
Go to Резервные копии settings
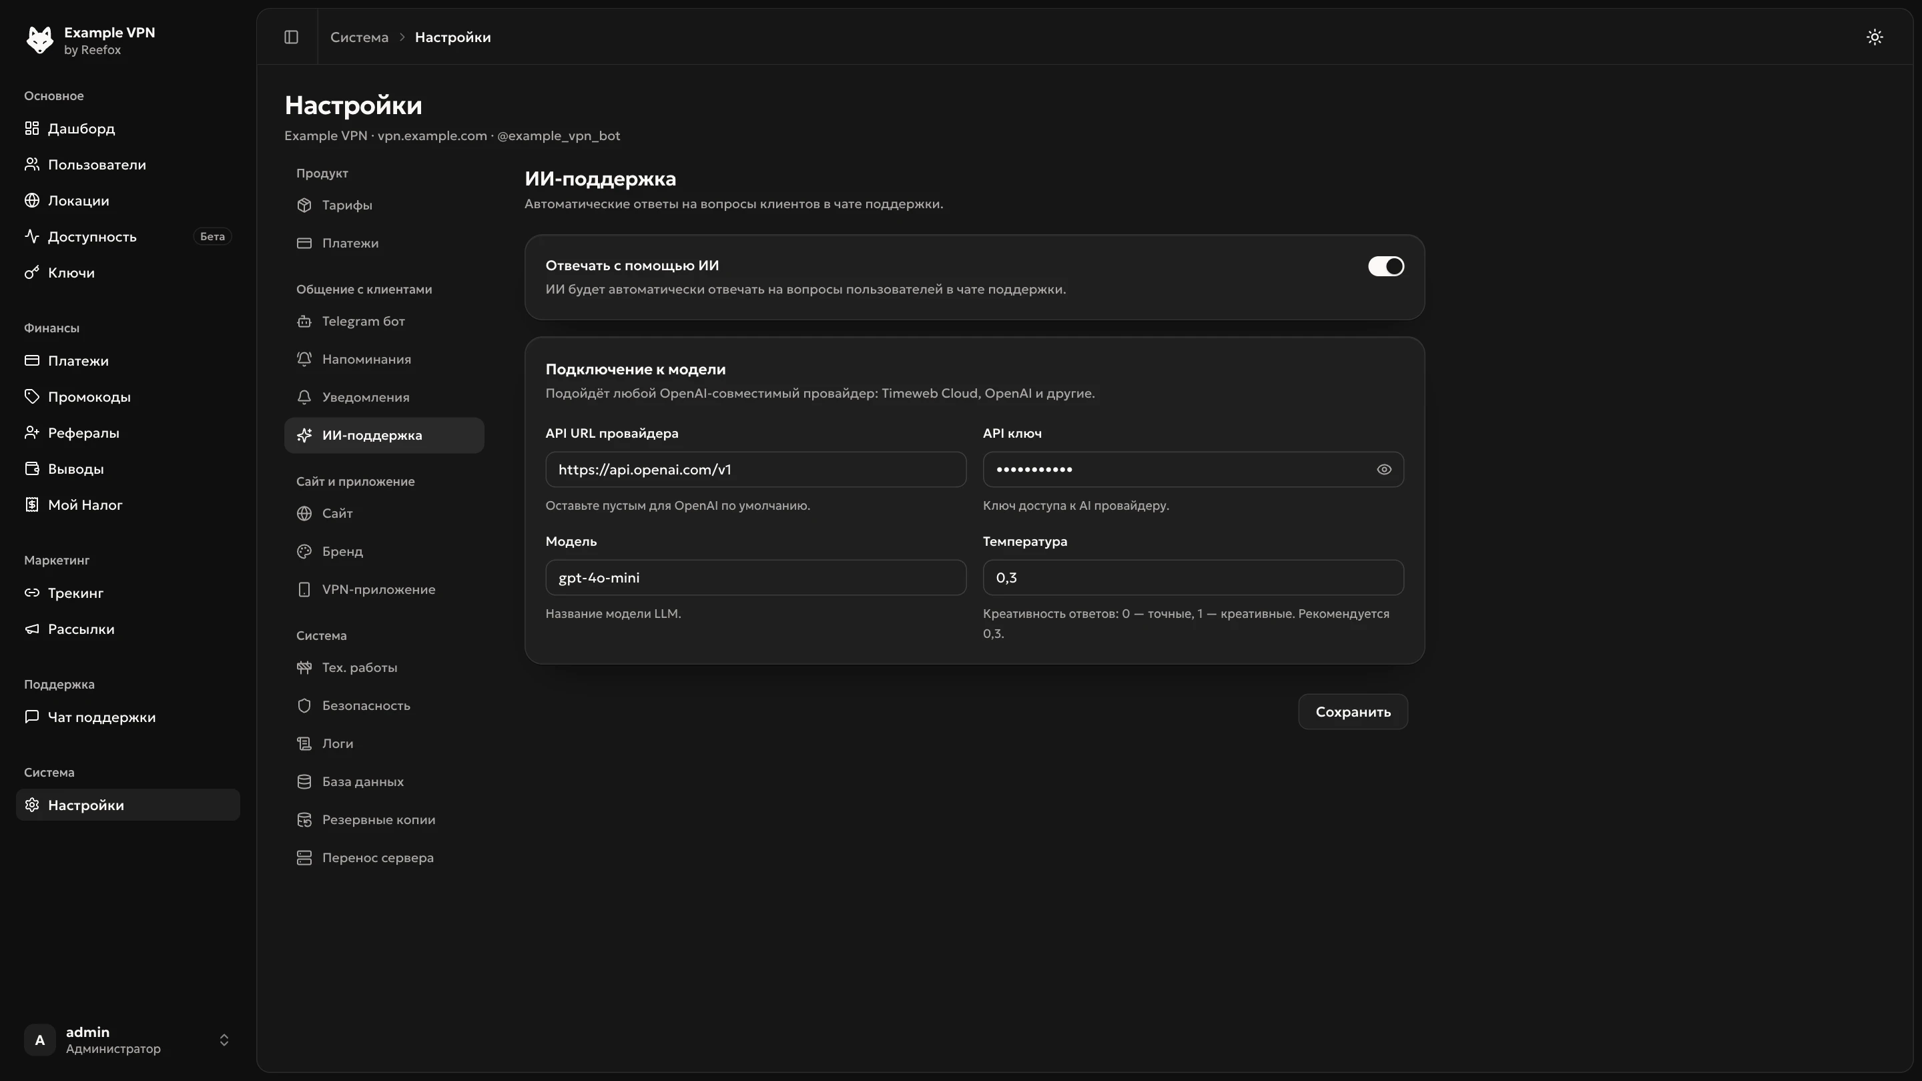click(x=384, y=819)
